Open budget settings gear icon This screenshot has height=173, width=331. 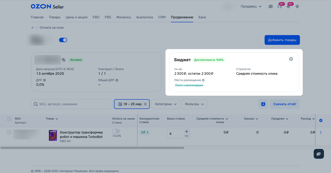pos(291,59)
